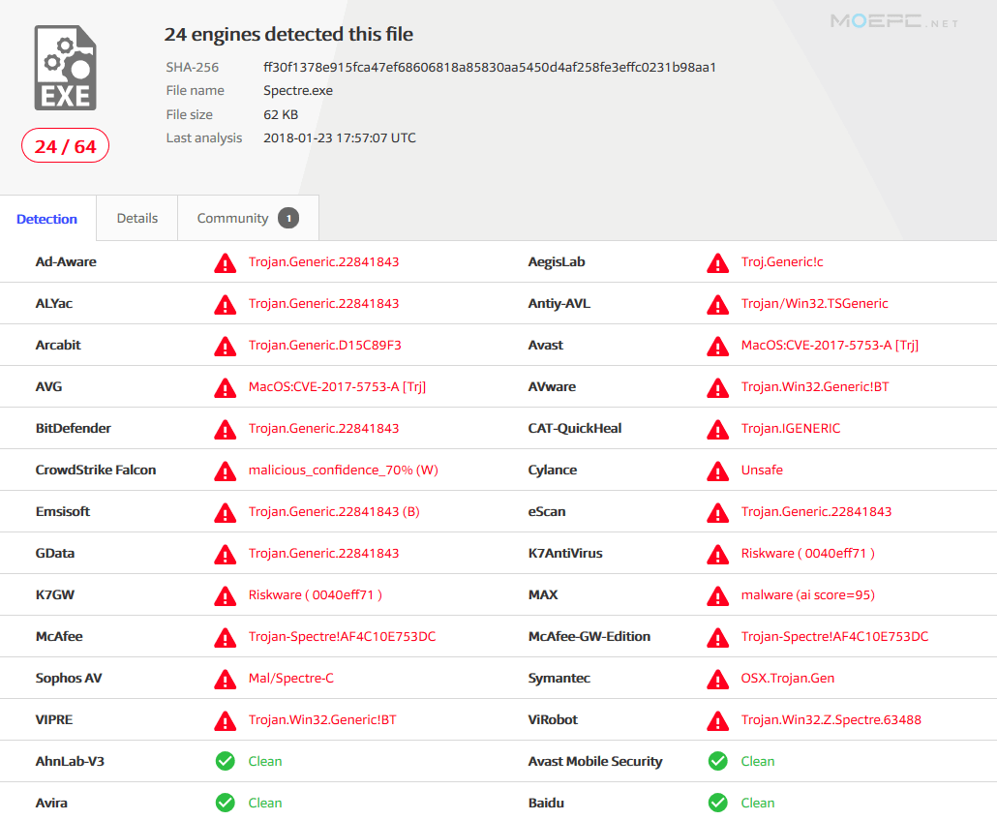Click the AegisLab result Troj.Generic!c
Image resolution: width=997 pixels, height=820 pixels.
782,261
